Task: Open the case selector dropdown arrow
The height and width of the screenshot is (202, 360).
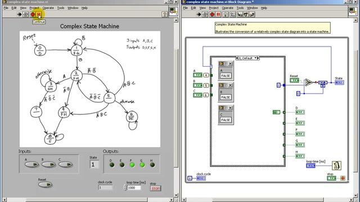Action: click(255, 58)
